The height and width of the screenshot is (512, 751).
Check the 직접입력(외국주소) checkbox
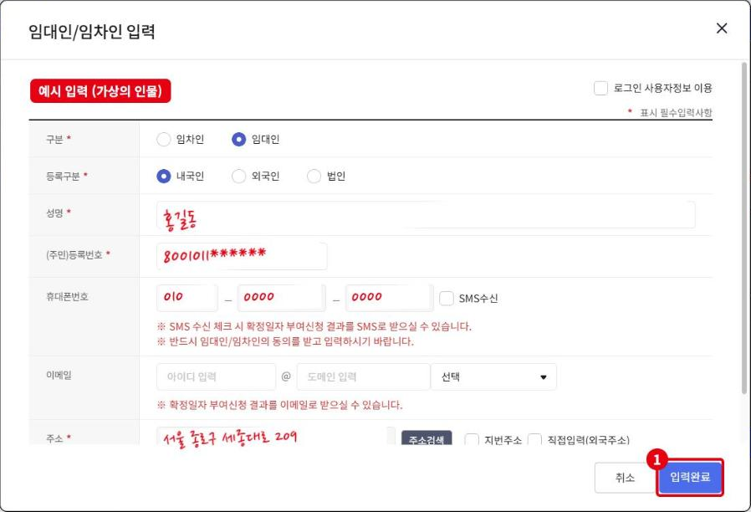[534, 439]
